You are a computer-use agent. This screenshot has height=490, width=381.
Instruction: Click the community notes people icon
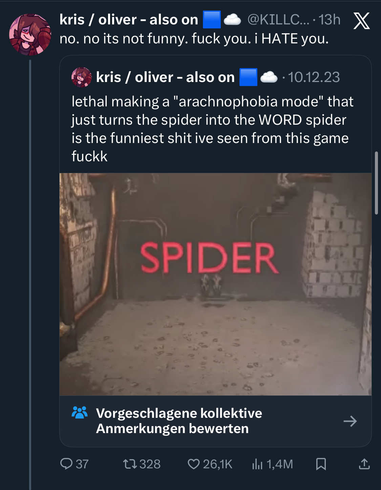[x=80, y=412]
